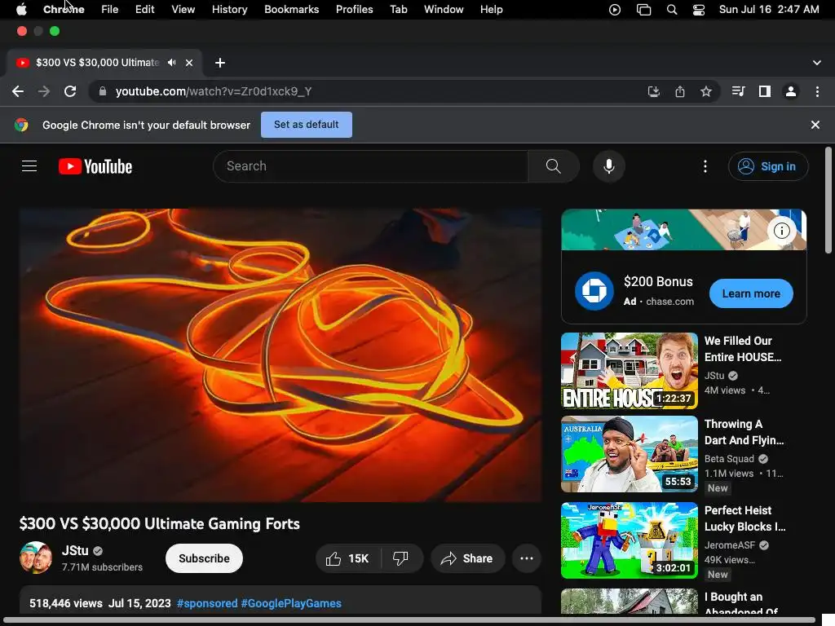Screen dimensions: 835x626
Task: Like the video with thumbs up
Action: pos(348,558)
